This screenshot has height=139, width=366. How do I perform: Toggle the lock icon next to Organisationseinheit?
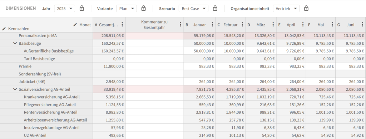tap(306, 8)
